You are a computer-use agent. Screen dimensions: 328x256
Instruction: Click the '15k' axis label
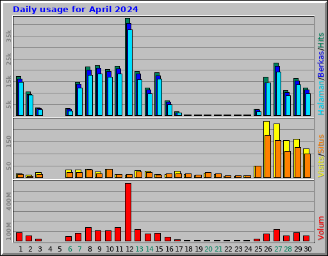(x=8, y=81)
